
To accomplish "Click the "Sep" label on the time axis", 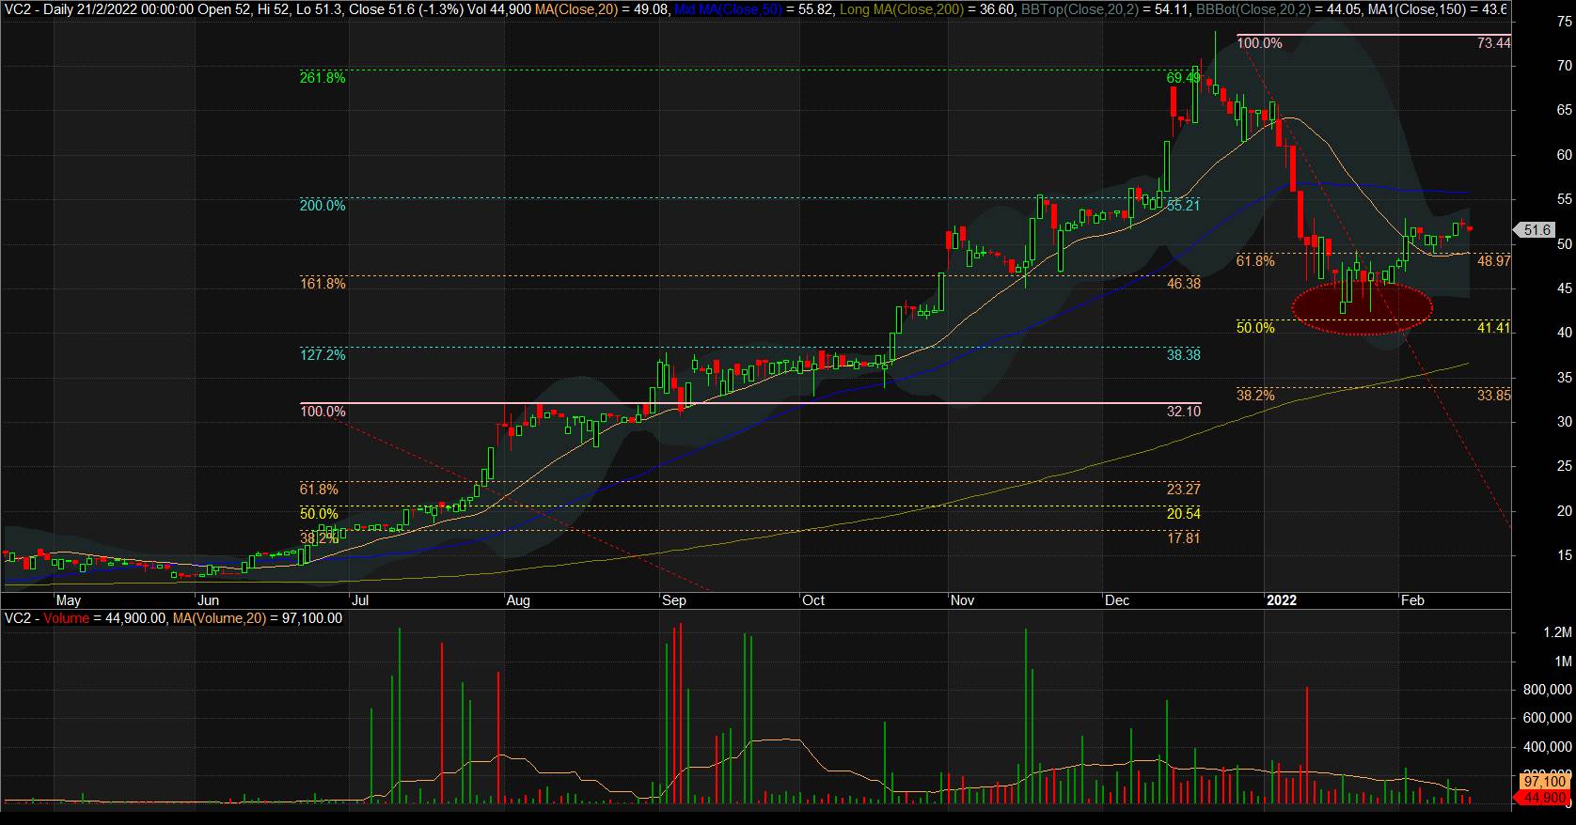I will coord(674,600).
